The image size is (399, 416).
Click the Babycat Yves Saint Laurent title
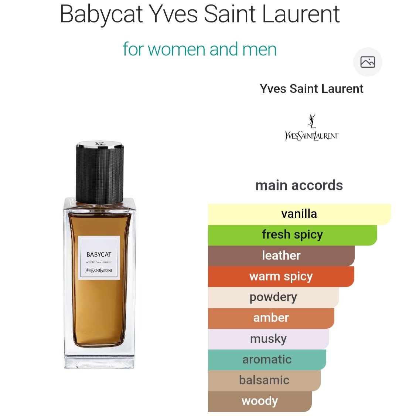(x=199, y=14)
